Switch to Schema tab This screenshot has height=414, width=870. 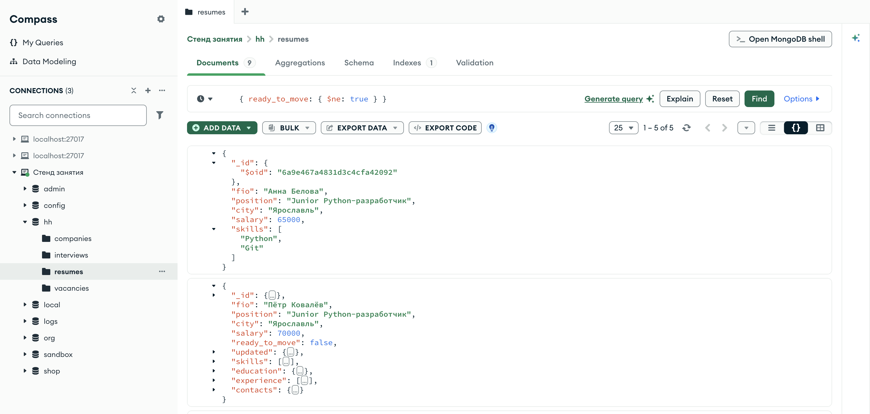pos(359,63)
